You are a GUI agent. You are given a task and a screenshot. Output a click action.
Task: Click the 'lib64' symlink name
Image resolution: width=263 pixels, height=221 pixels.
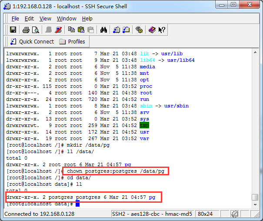coord(147,60)
